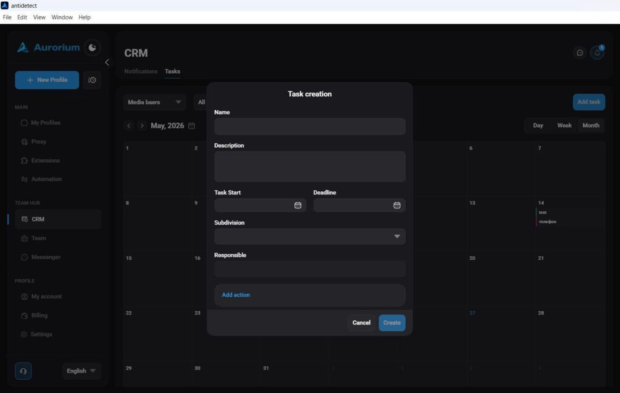Go to next month arrow
The height and width of the screenshot is (393, 620).
(142, 126)
